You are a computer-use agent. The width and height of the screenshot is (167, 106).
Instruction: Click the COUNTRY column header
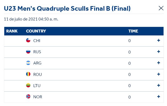[x=36, y=31]
